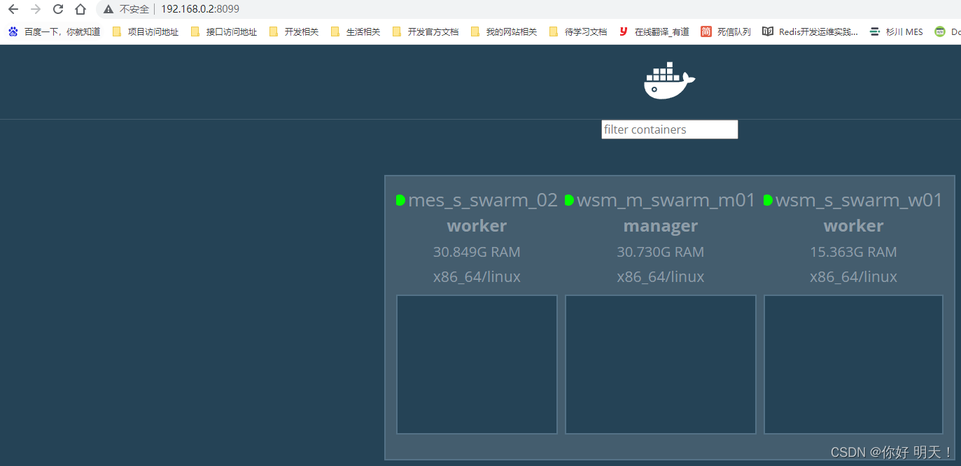Viewport: 961px width, 466px height.
Task: Select node name wsm_m_swarm_m01
Action: 666,200
